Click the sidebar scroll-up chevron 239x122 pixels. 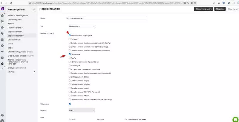[5, 14]
